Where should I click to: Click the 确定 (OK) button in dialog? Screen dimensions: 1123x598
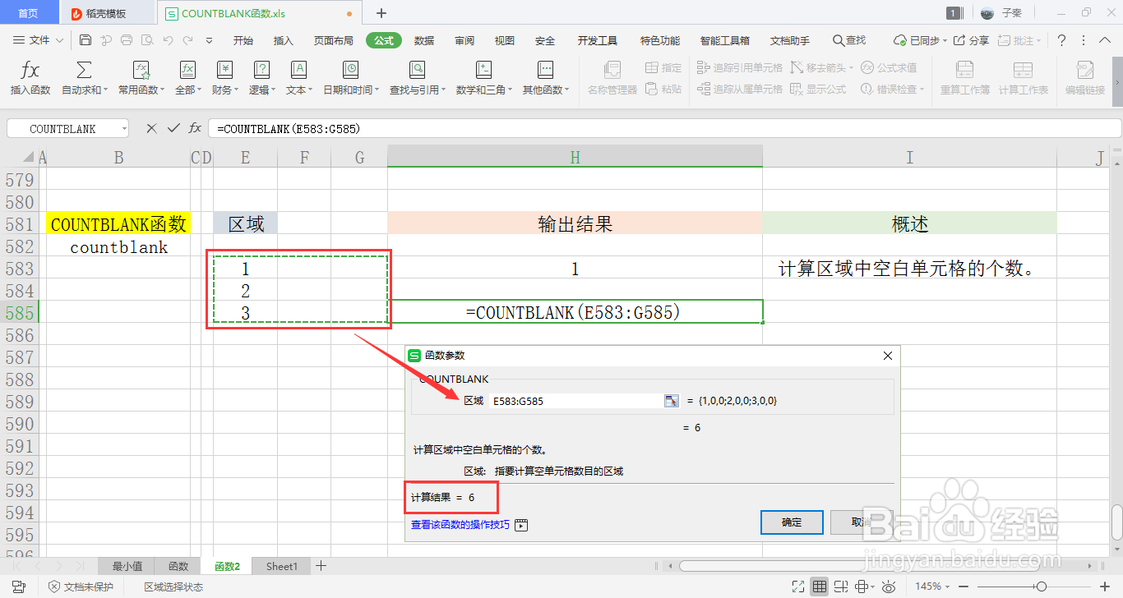(790, 522)
